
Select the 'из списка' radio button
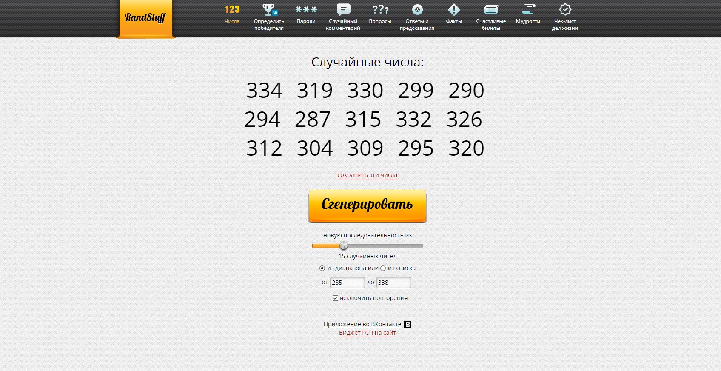coord(383,268)
